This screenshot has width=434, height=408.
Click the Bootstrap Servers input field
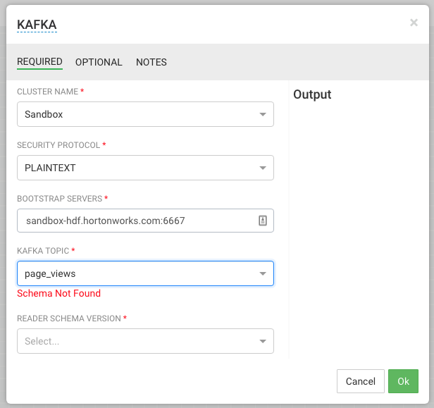(137, 221)
